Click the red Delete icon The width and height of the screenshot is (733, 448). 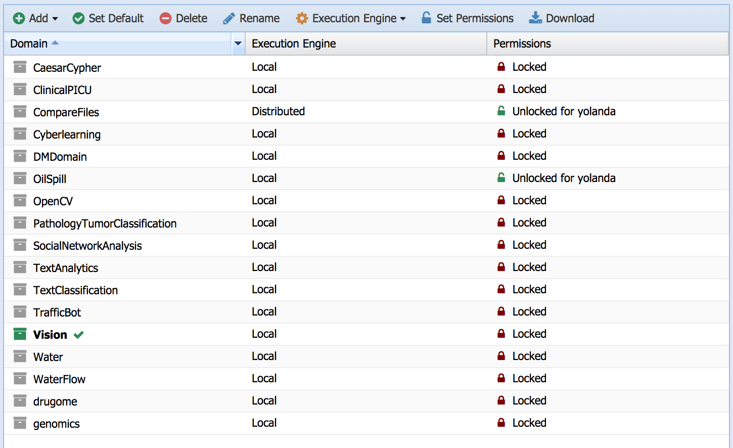[x=165, y=19]
